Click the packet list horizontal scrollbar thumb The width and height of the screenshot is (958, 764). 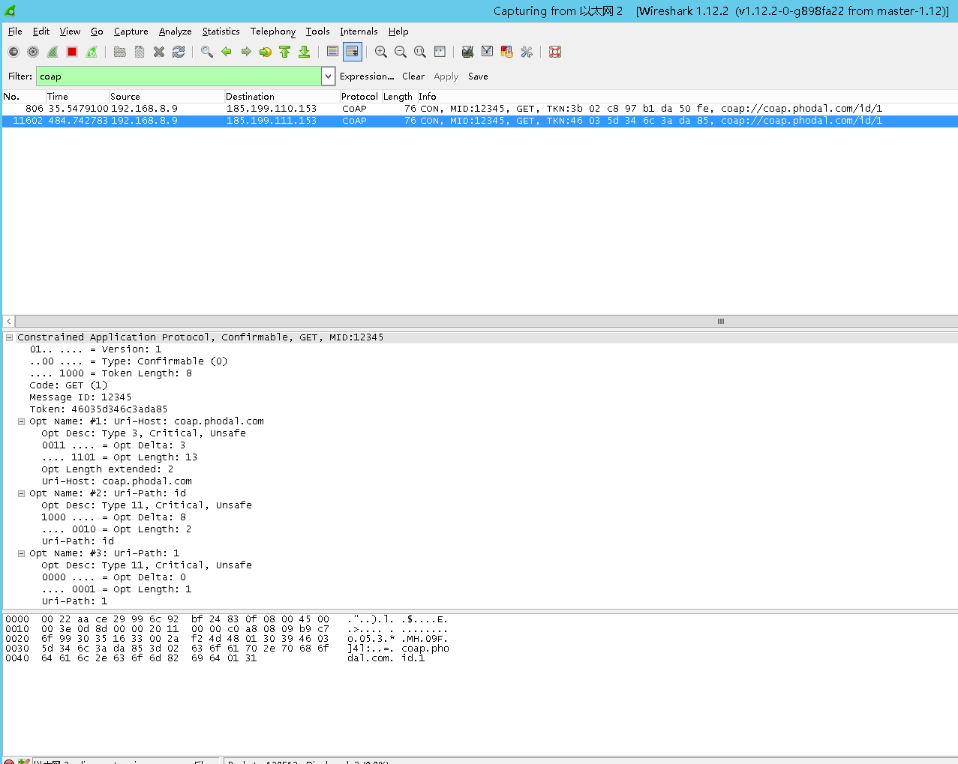click(486, 321)
